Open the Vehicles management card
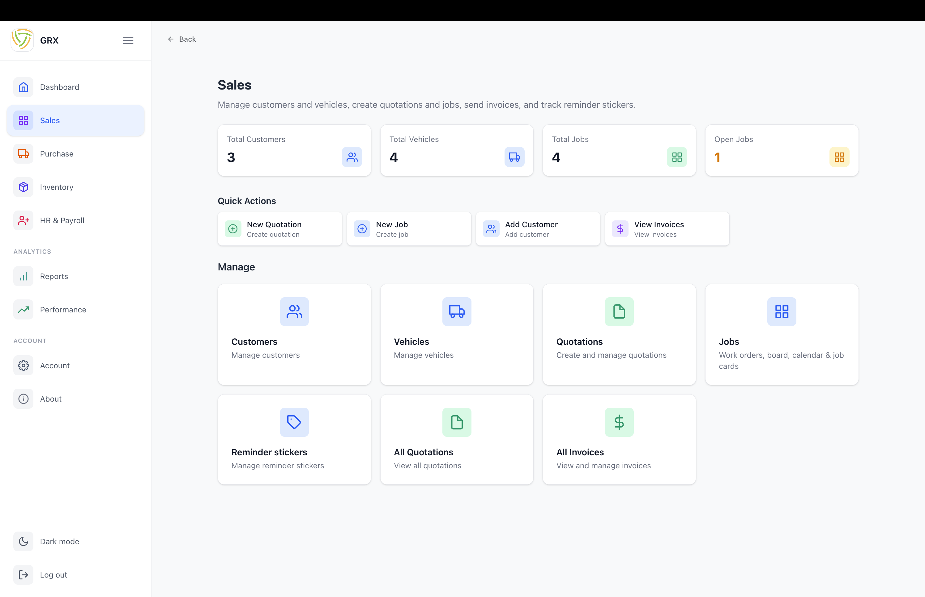Viewport: 925px width, 597px height. 457,334
